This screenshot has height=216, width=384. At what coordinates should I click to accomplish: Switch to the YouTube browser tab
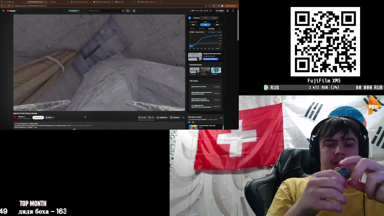coord(58,2)
